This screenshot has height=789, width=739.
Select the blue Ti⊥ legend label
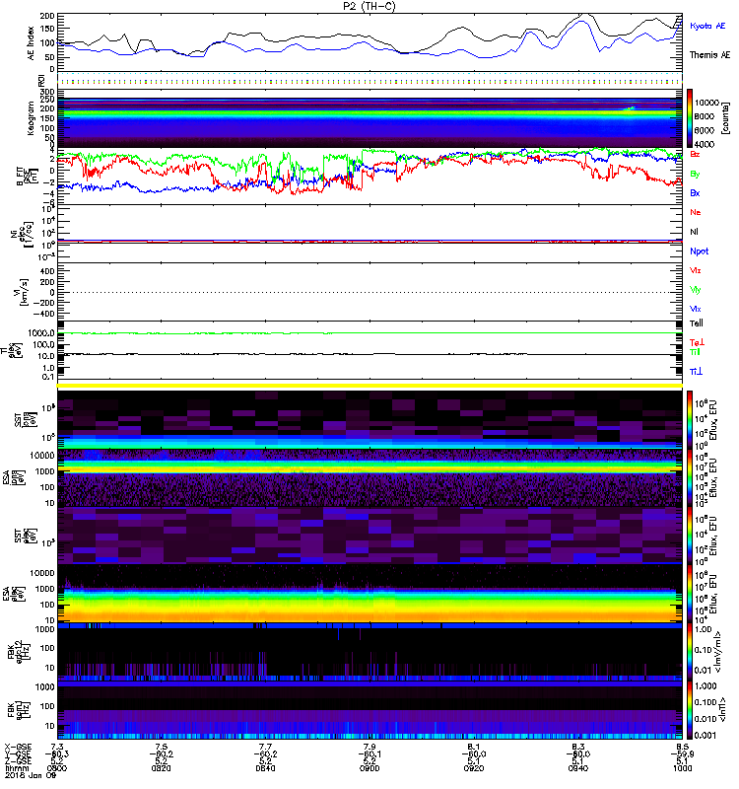(x=696, y=372)
